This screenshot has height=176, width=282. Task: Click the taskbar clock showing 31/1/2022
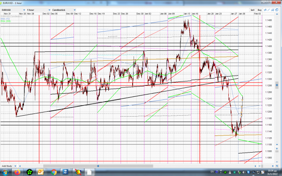(x=272, y=172)
